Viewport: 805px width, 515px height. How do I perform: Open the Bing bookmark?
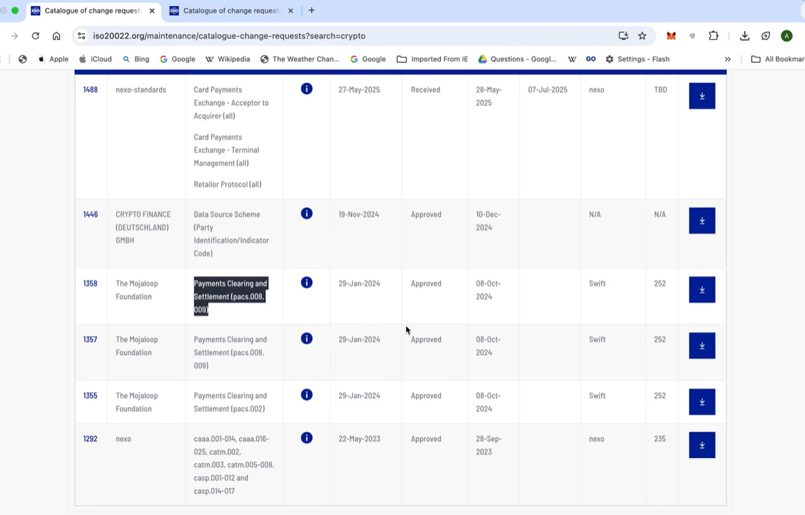click(136, 59)
